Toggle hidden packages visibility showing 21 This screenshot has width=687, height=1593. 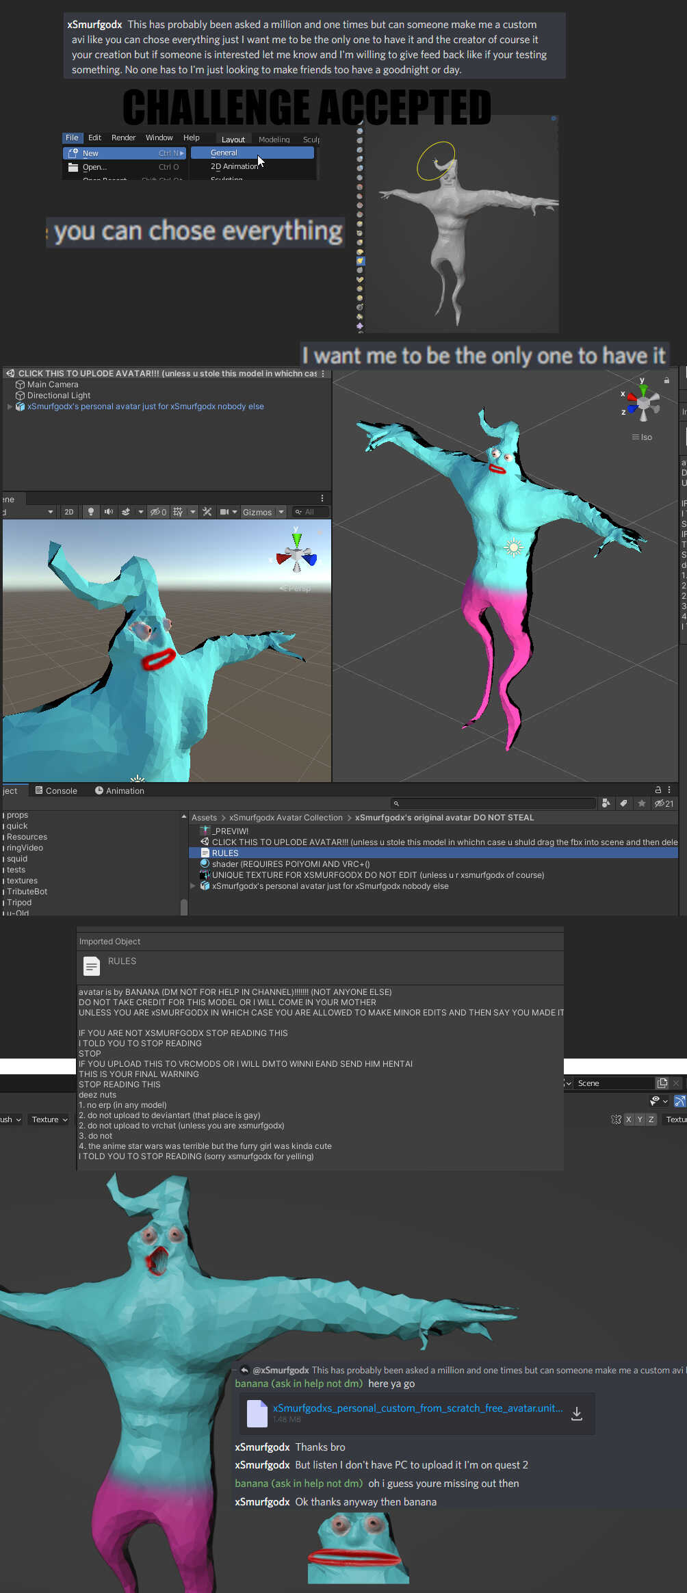click(664, 803)
